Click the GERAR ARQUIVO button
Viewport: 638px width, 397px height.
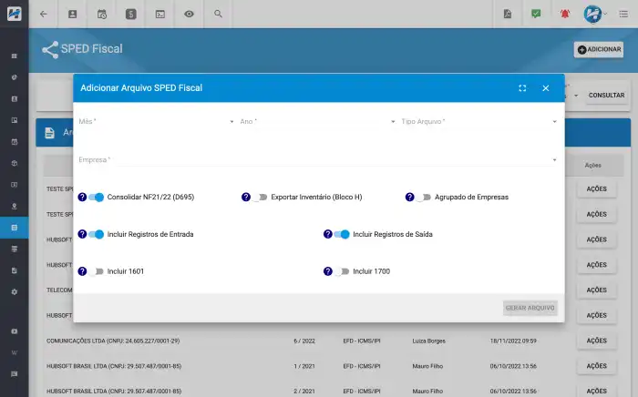point(530,308)
